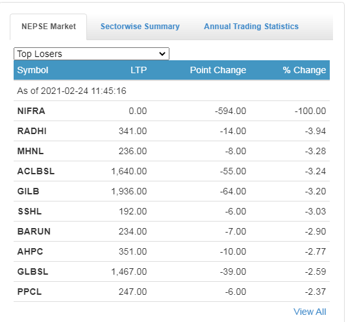Select the GILB symbol
Screen dimensions: 346x322
point(29,191)
